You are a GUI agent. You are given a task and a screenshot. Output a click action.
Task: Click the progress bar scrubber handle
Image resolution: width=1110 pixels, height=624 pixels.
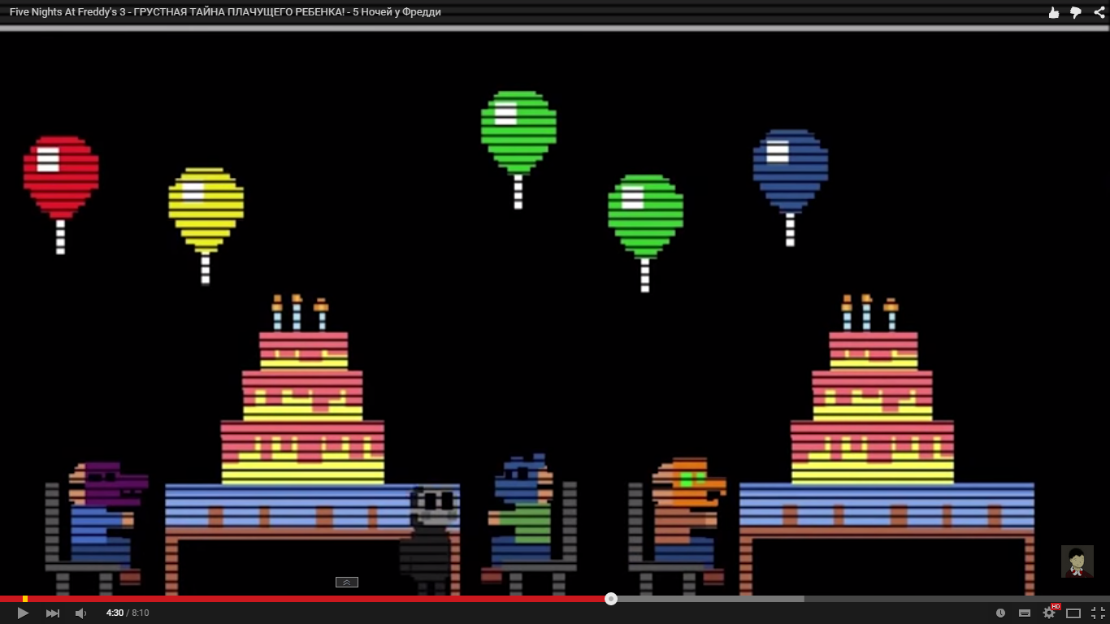[x=611, y=599]
